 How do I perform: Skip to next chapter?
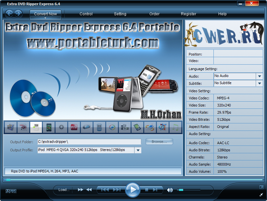[117, 190]
